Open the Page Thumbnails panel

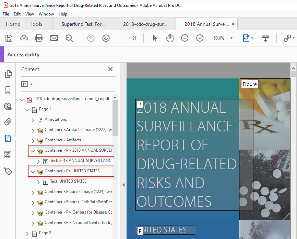tap(8, 74)
